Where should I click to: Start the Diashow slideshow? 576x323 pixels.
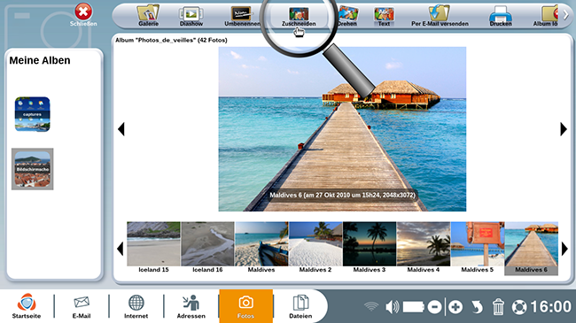(191, 15)
